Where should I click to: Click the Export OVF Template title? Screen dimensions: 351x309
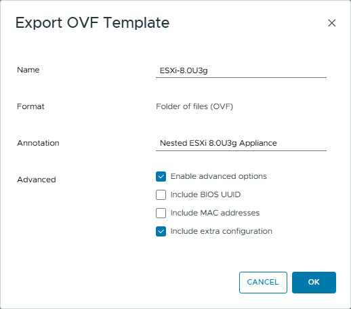[92, 23]
